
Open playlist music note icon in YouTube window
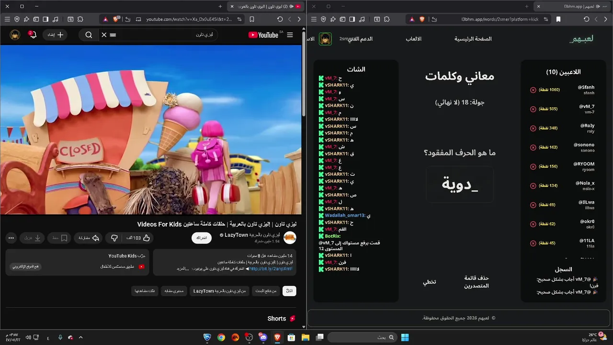(56, 19)
